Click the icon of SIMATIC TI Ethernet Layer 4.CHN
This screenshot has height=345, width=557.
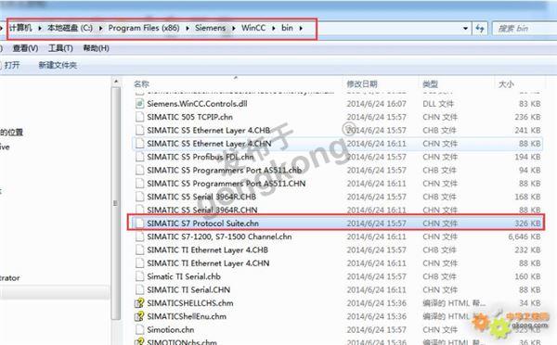140,263
